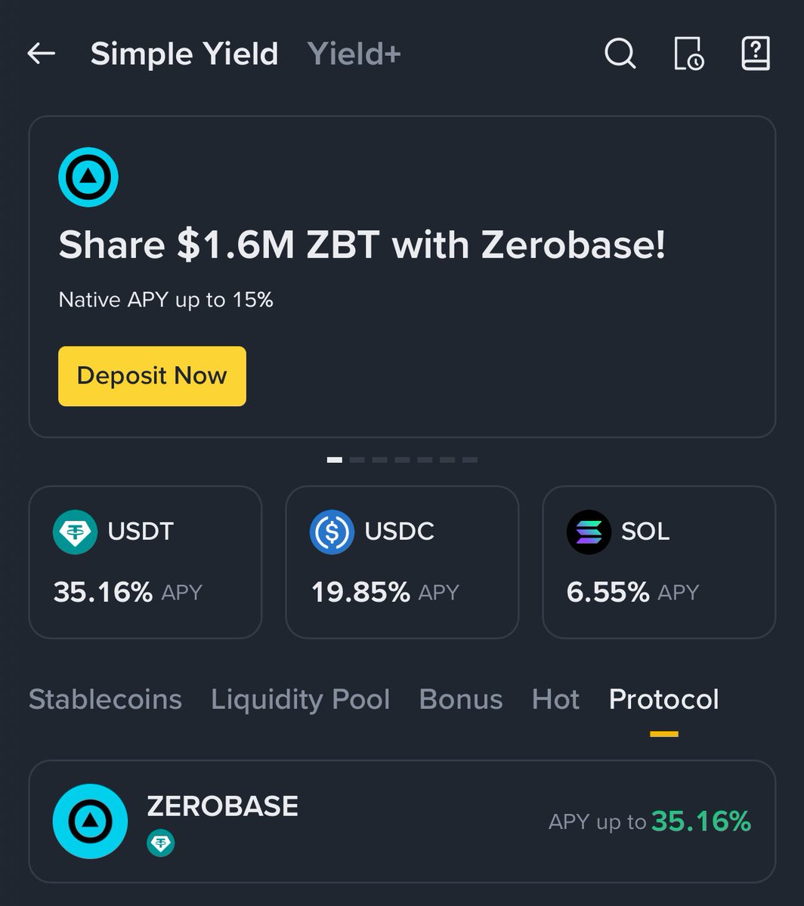This screenshot has width=804, height=906.
Task: Switch to the Liquidity Pool tab
Action: (301, 700)
